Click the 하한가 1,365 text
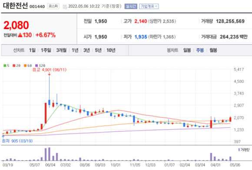Viewport: 252px width, 170px height. click(x=162, y=37)
